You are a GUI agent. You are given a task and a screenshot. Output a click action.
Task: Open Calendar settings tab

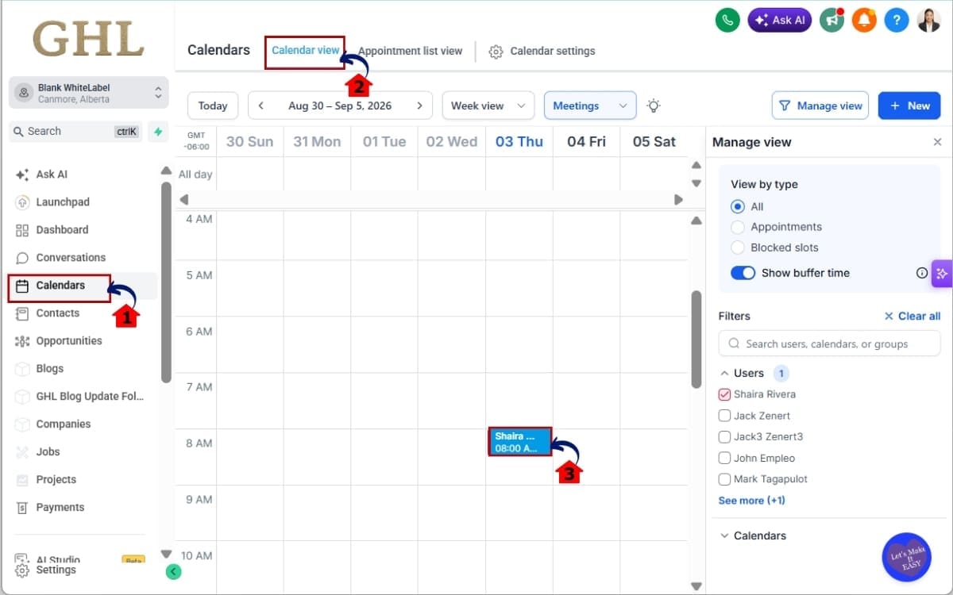coord(542,51)
